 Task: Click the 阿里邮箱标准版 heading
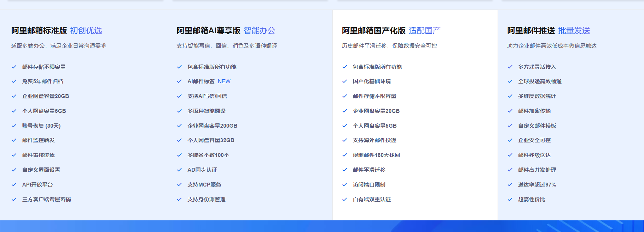click(x=39, y=31)
